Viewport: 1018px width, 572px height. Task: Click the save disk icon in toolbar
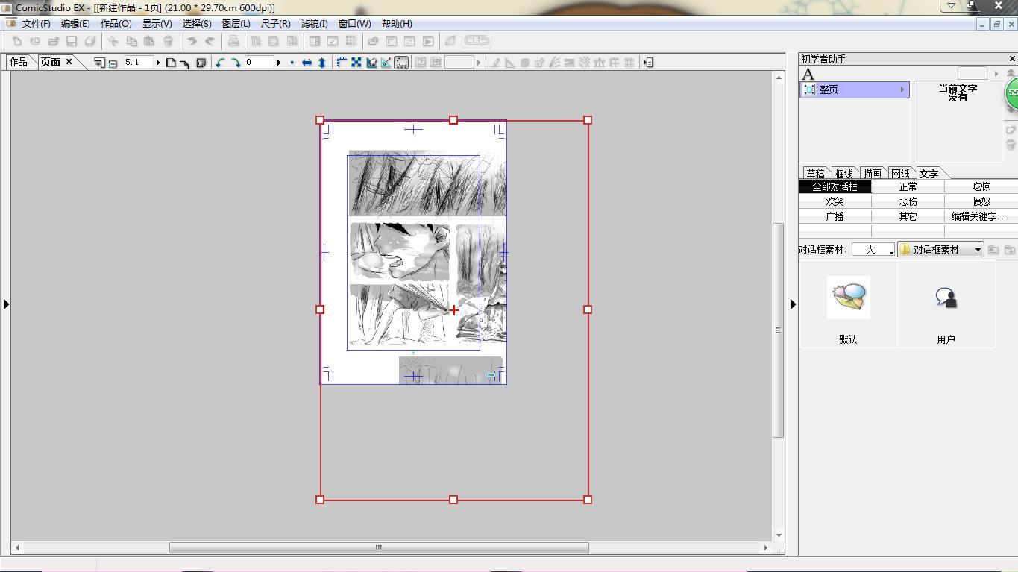pyautogui.click(x=72, y=41)
